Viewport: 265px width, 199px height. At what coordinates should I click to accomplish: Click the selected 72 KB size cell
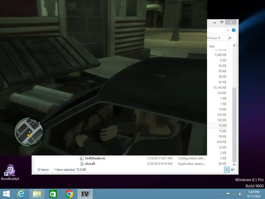point(222,126)
